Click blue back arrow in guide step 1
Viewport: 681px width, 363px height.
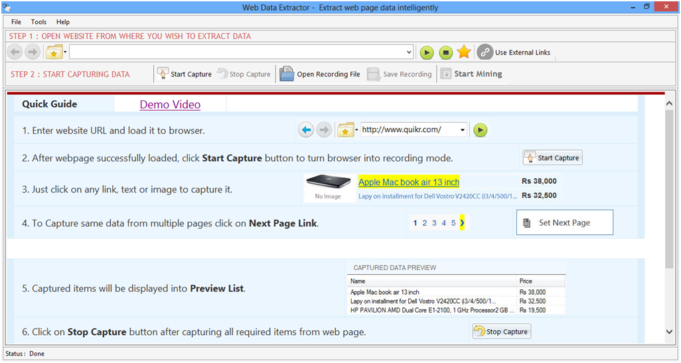click(x=306, y=130)
